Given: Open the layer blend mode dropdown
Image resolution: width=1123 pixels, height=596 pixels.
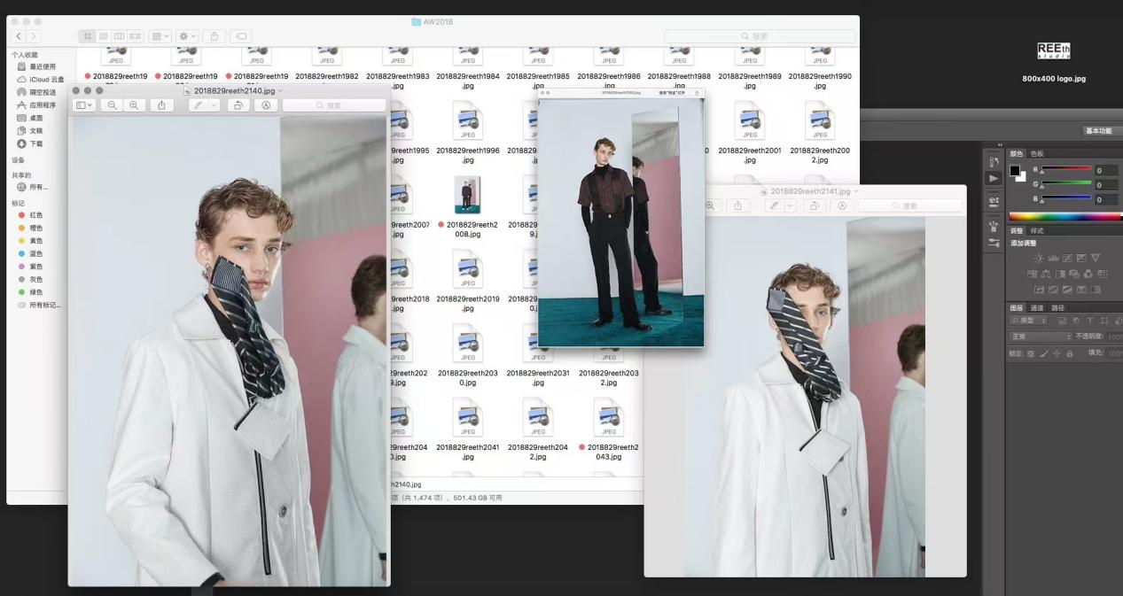Looking at the screenshot, I should tap(1041, 337).
